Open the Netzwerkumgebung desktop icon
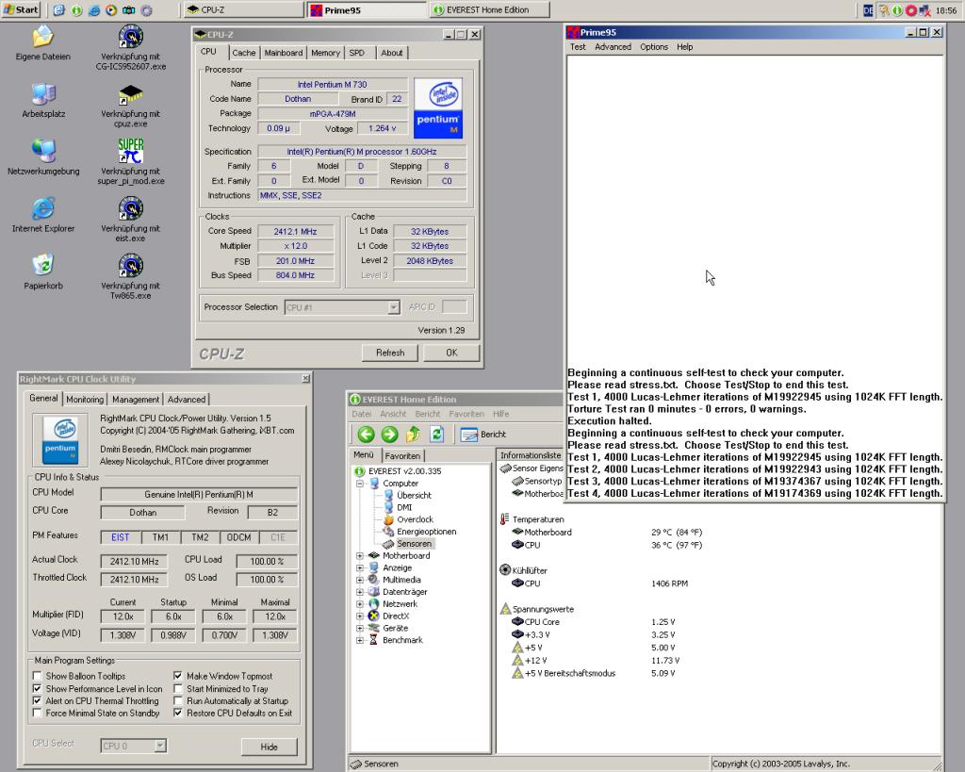 (43, 152)
